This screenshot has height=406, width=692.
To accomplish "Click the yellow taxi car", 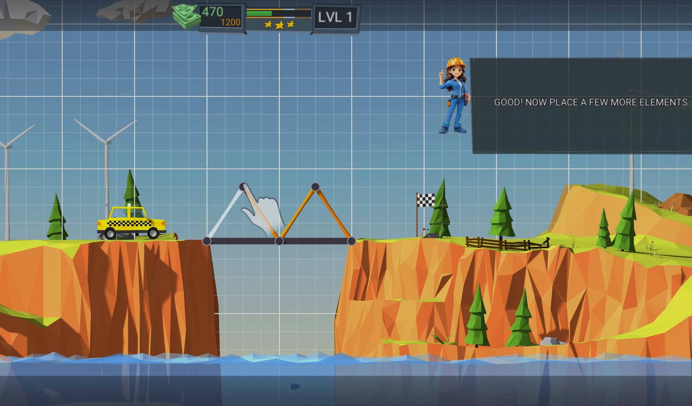I will 131,222.
